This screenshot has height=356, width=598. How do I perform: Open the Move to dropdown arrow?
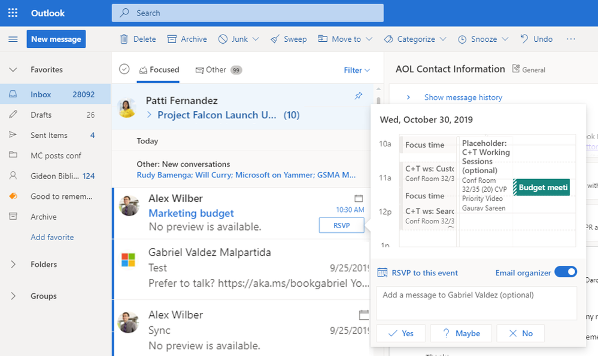[x=369, y=39]
